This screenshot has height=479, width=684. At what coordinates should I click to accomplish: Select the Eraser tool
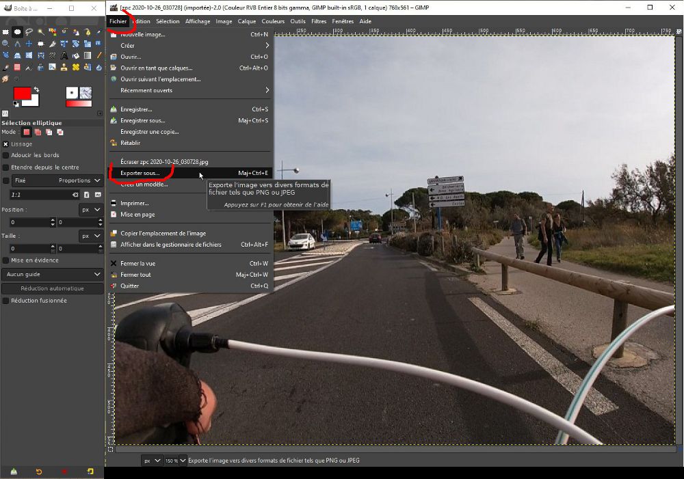pos(18,67)
